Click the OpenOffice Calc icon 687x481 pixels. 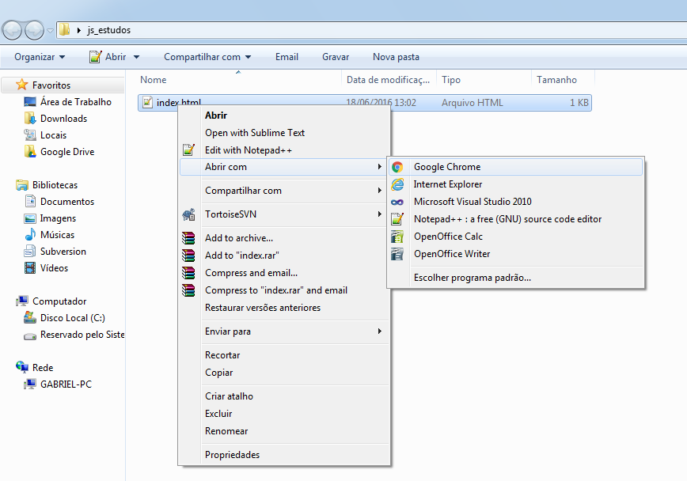(397, 237)
